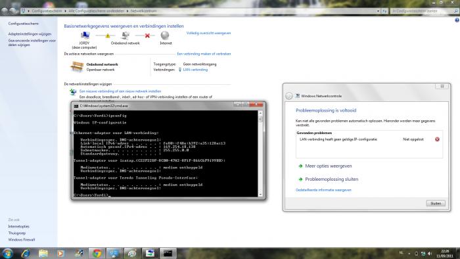Click the Onbekend netwerk bold heading
This screenshot has height=259, width=460.
point(102,64)
